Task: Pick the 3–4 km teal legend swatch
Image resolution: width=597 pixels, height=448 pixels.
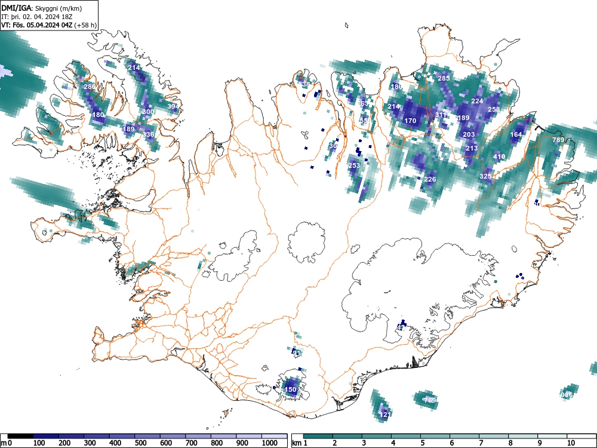Action: pos(377,436)
